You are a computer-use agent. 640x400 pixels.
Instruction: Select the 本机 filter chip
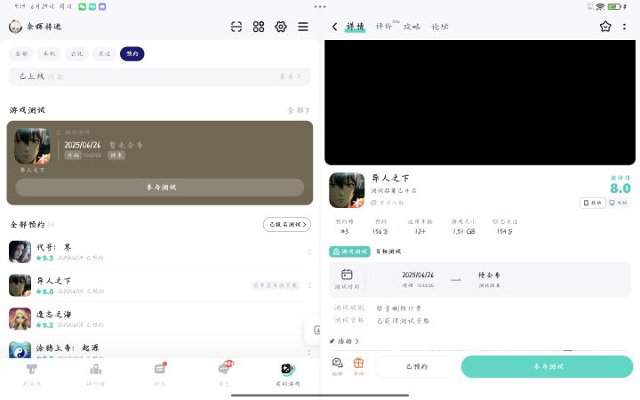[x=49, y=54]
